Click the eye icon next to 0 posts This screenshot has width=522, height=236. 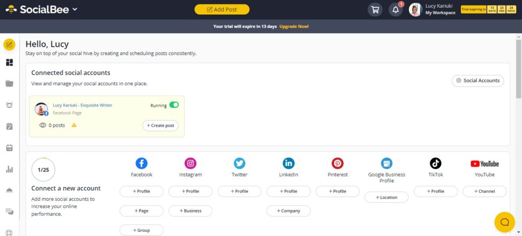[x=43, y=125]
